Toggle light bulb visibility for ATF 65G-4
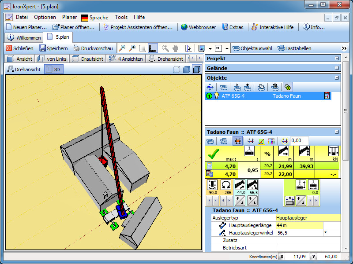The height and width of the screenshot is (264, 353). pos(217,96)
